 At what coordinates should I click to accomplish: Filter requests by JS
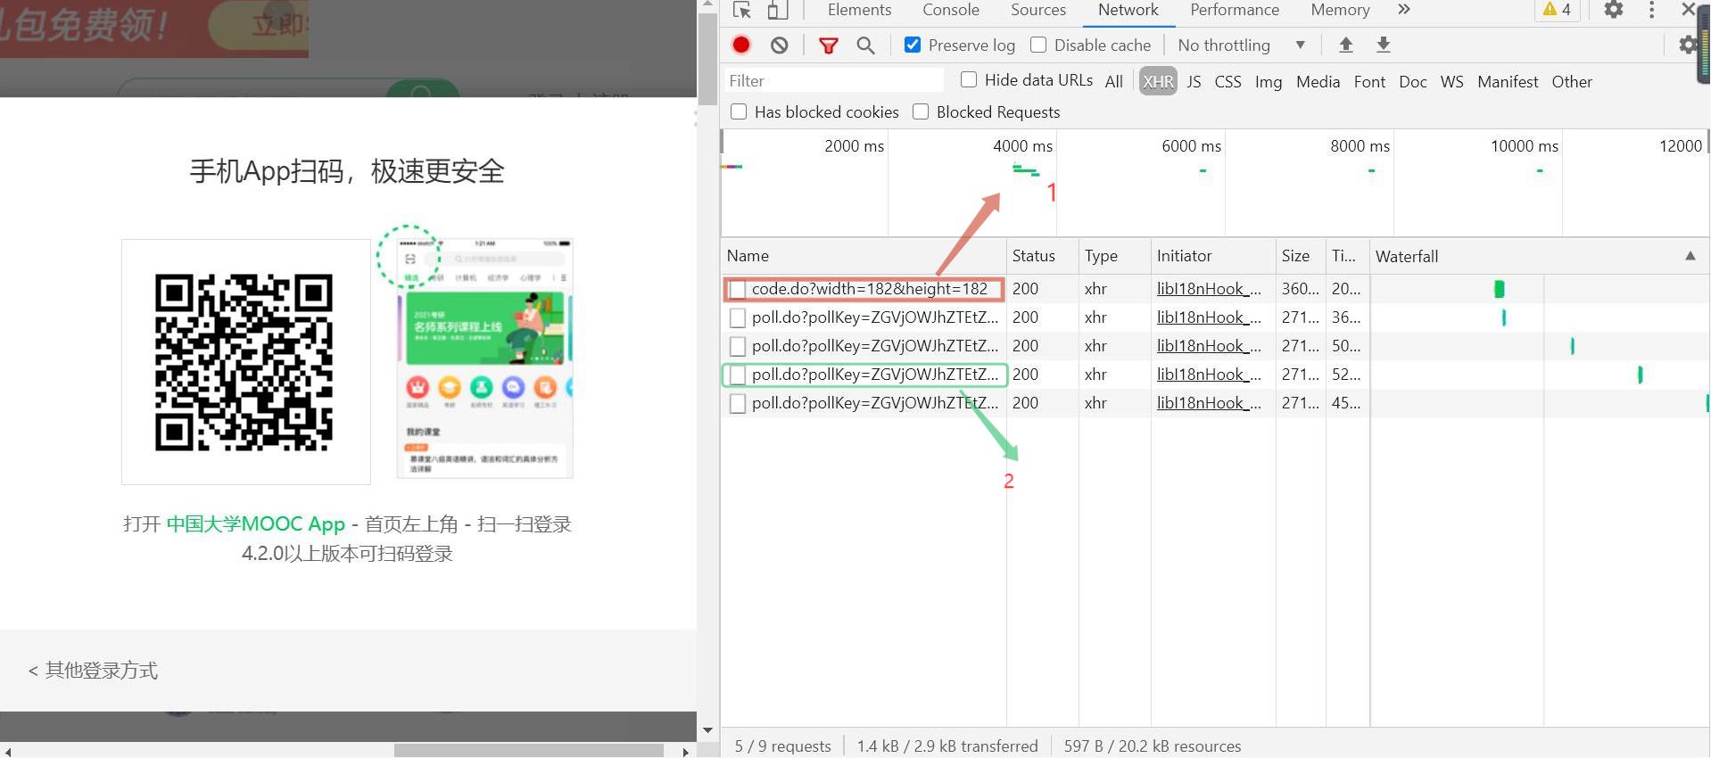(1194, 81)
